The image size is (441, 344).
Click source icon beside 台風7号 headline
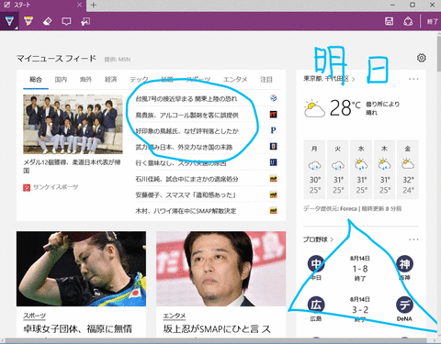(x=273, y=98)
